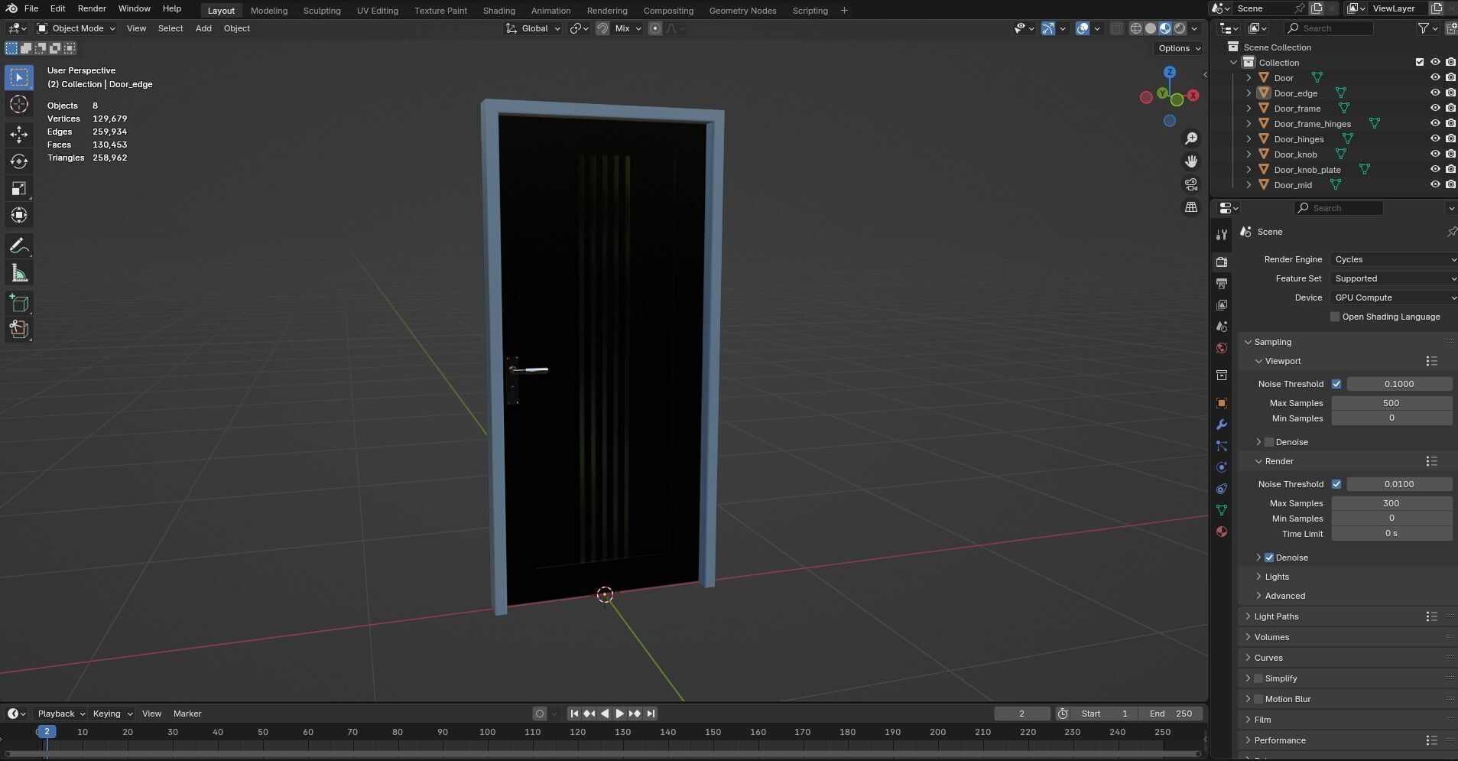Open the Render Engine dropdown
This screenshot has height=761, width=1458.
coord(1393,259)
